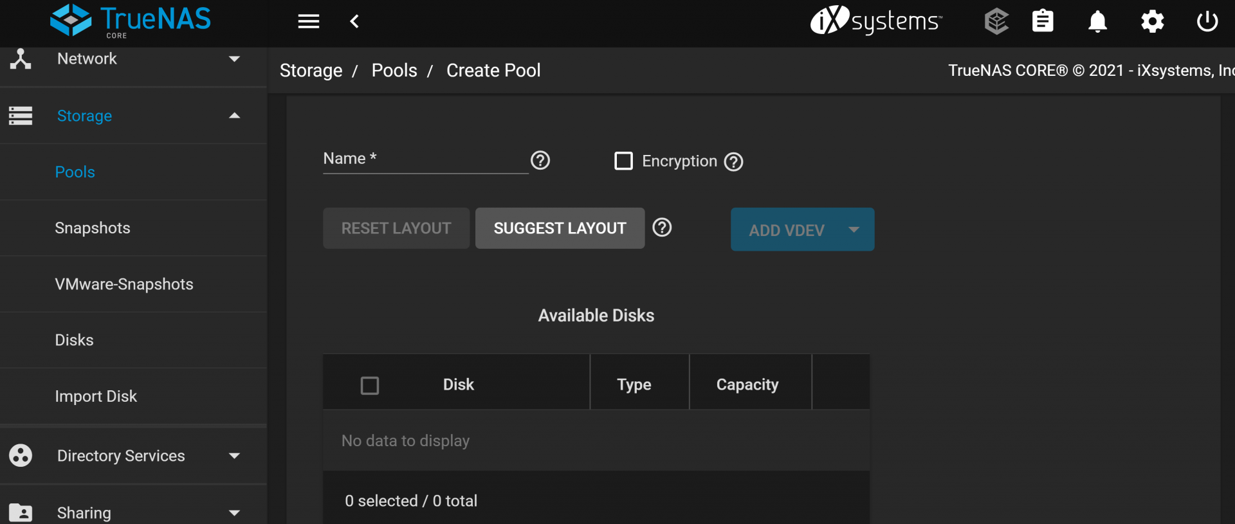The width and height of the screenshot is (1235, 524).
Task: Open the settings gear menu
Action: pyautogui.click(x=1152, y=21)
